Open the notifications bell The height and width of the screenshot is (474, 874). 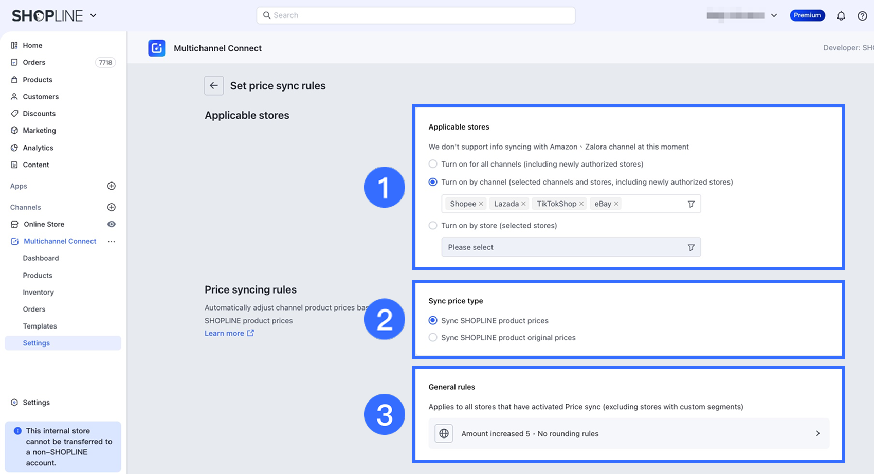click(841, 16)
